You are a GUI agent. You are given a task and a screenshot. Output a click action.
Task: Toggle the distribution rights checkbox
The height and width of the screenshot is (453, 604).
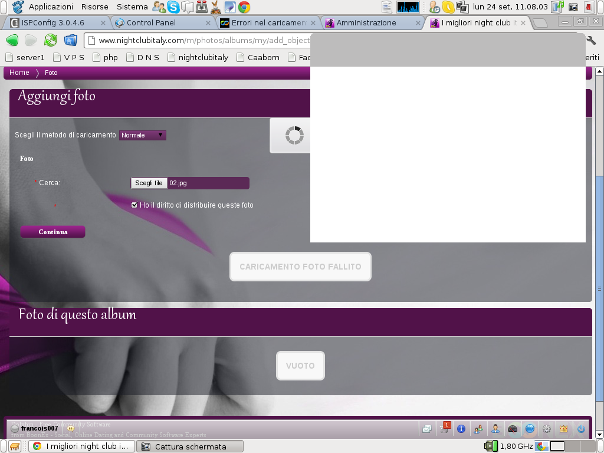point(134,205)
